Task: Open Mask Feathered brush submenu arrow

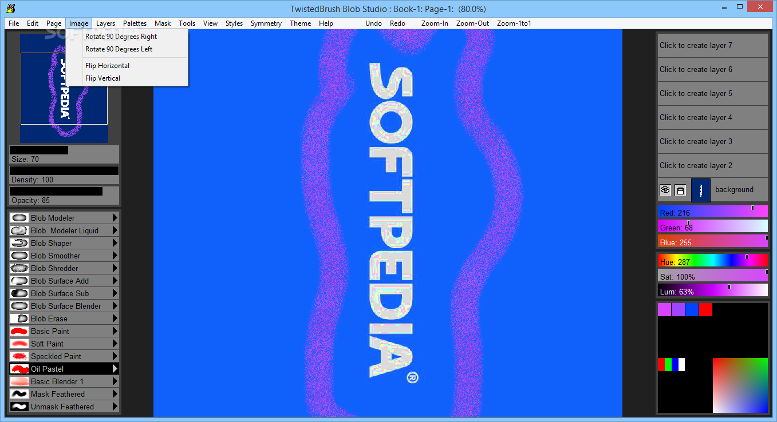Action: click(x=115, y=394)
